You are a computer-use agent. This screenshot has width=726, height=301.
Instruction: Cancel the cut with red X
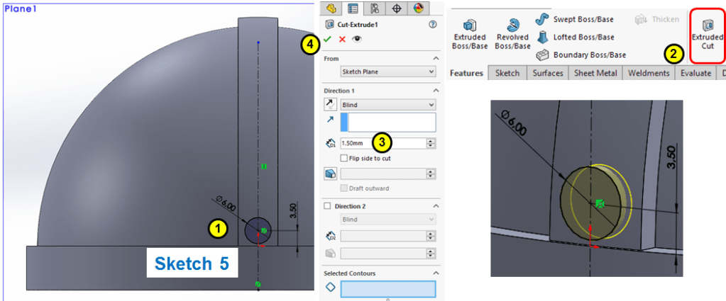coord(342,40)
